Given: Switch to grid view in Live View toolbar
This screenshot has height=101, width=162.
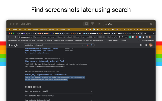Looking at the screenshot, I should [x=92, y=24].
